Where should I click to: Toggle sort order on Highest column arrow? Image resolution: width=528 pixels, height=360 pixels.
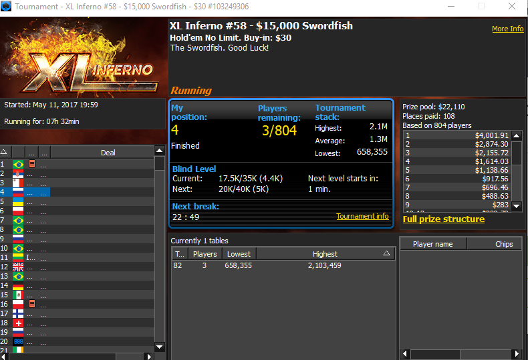click(x=386, y=253)
